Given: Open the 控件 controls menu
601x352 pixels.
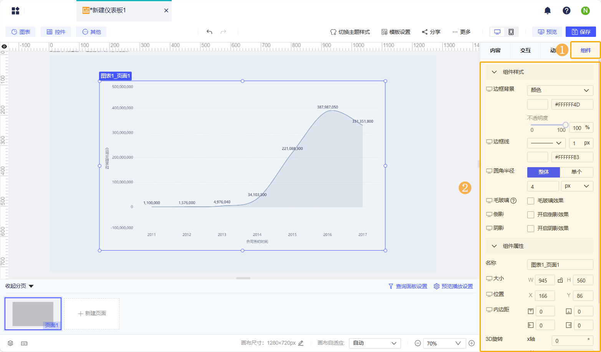Looking at the screenshot, I should [x=56, y=32].
